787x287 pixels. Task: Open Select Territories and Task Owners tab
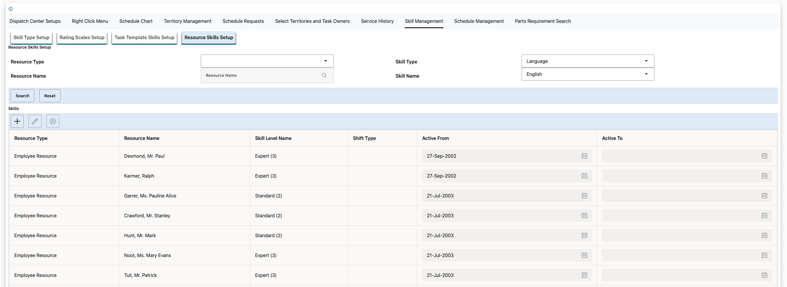tap(312, 21)
